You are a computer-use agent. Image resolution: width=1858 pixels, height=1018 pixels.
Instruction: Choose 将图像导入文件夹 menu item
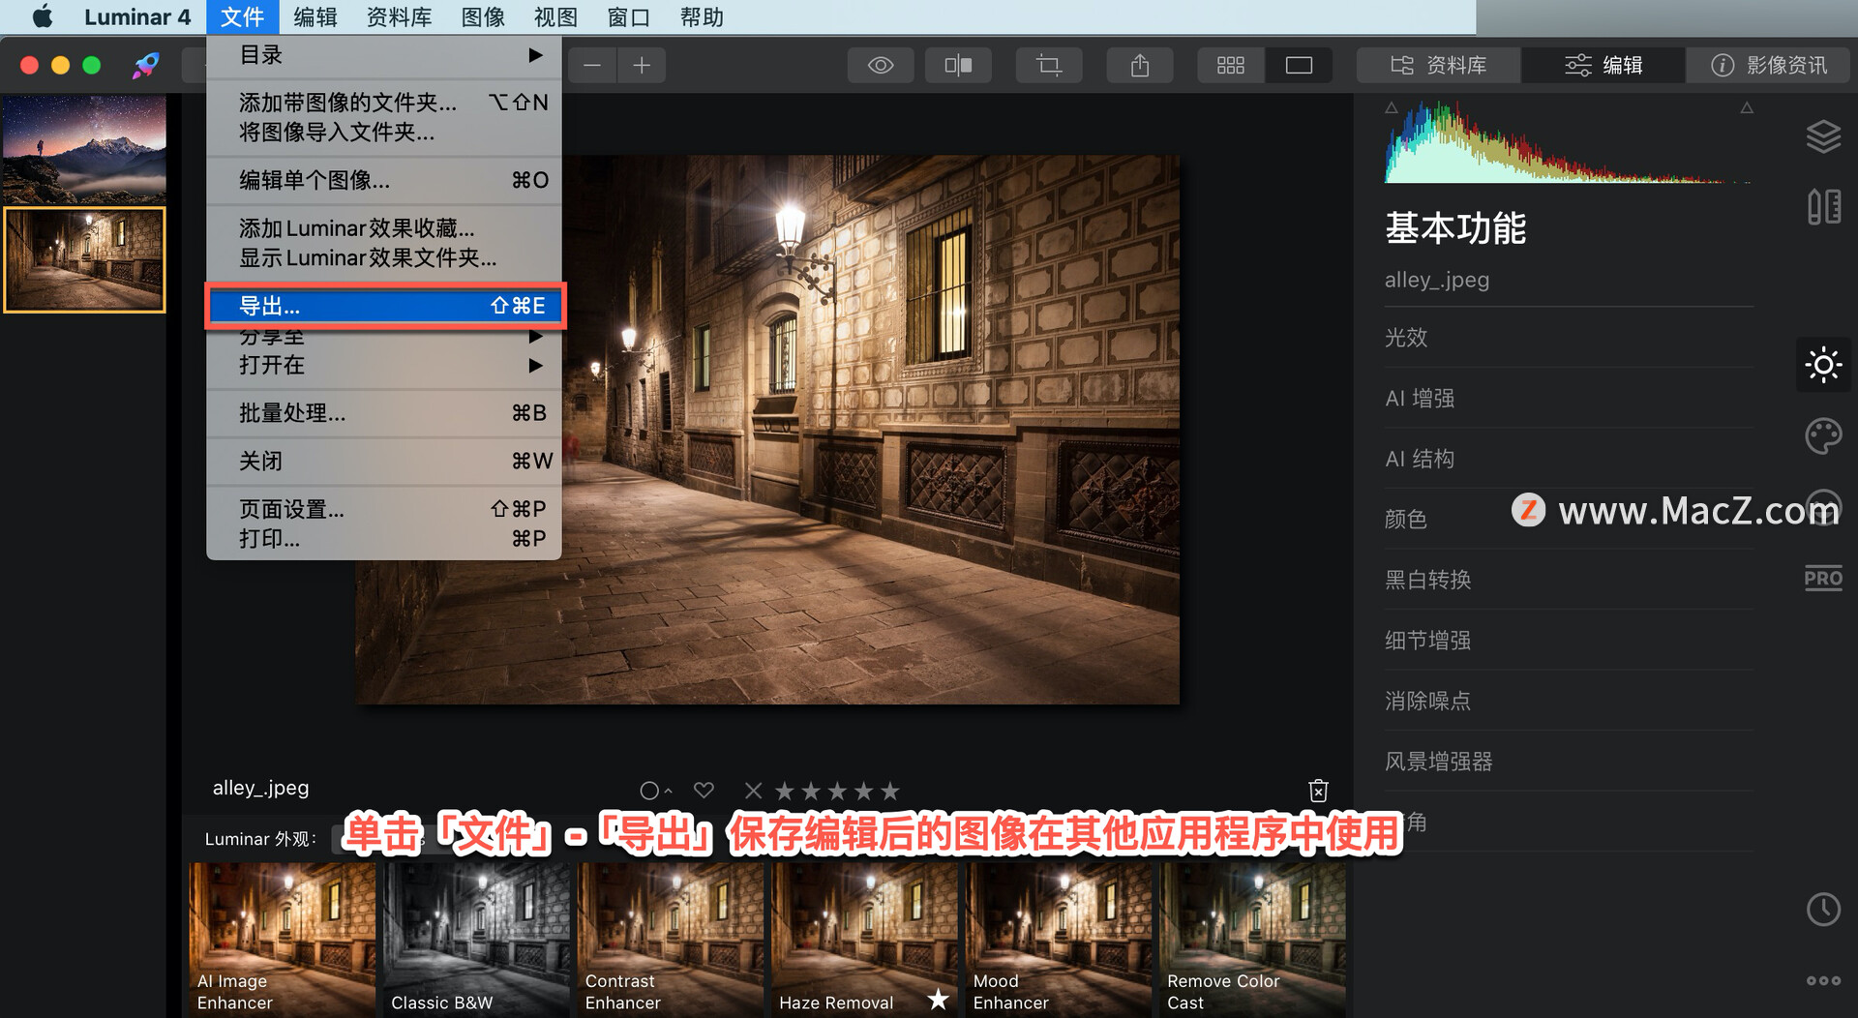click(x=384, y=132)
